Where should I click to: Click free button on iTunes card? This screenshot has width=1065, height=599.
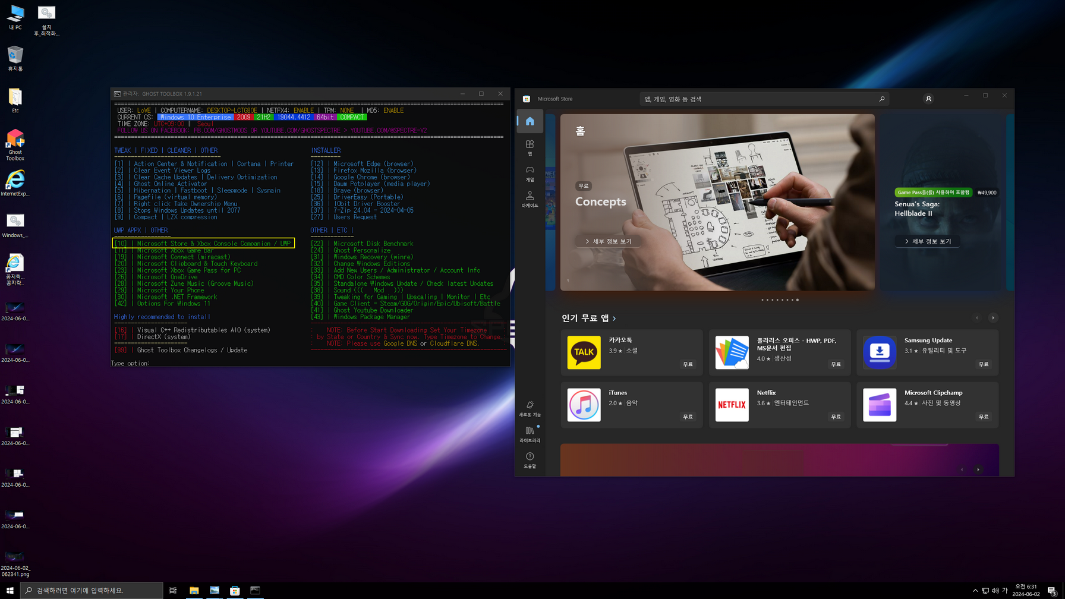(688, 417)
